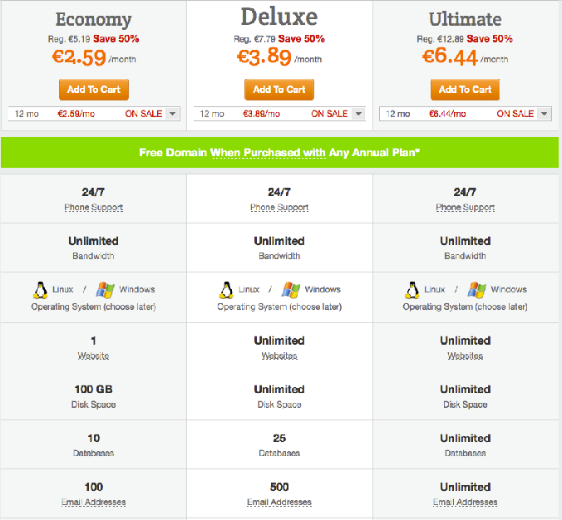Click the Windows logo icon under Deluxe

(x=291, y=290)
